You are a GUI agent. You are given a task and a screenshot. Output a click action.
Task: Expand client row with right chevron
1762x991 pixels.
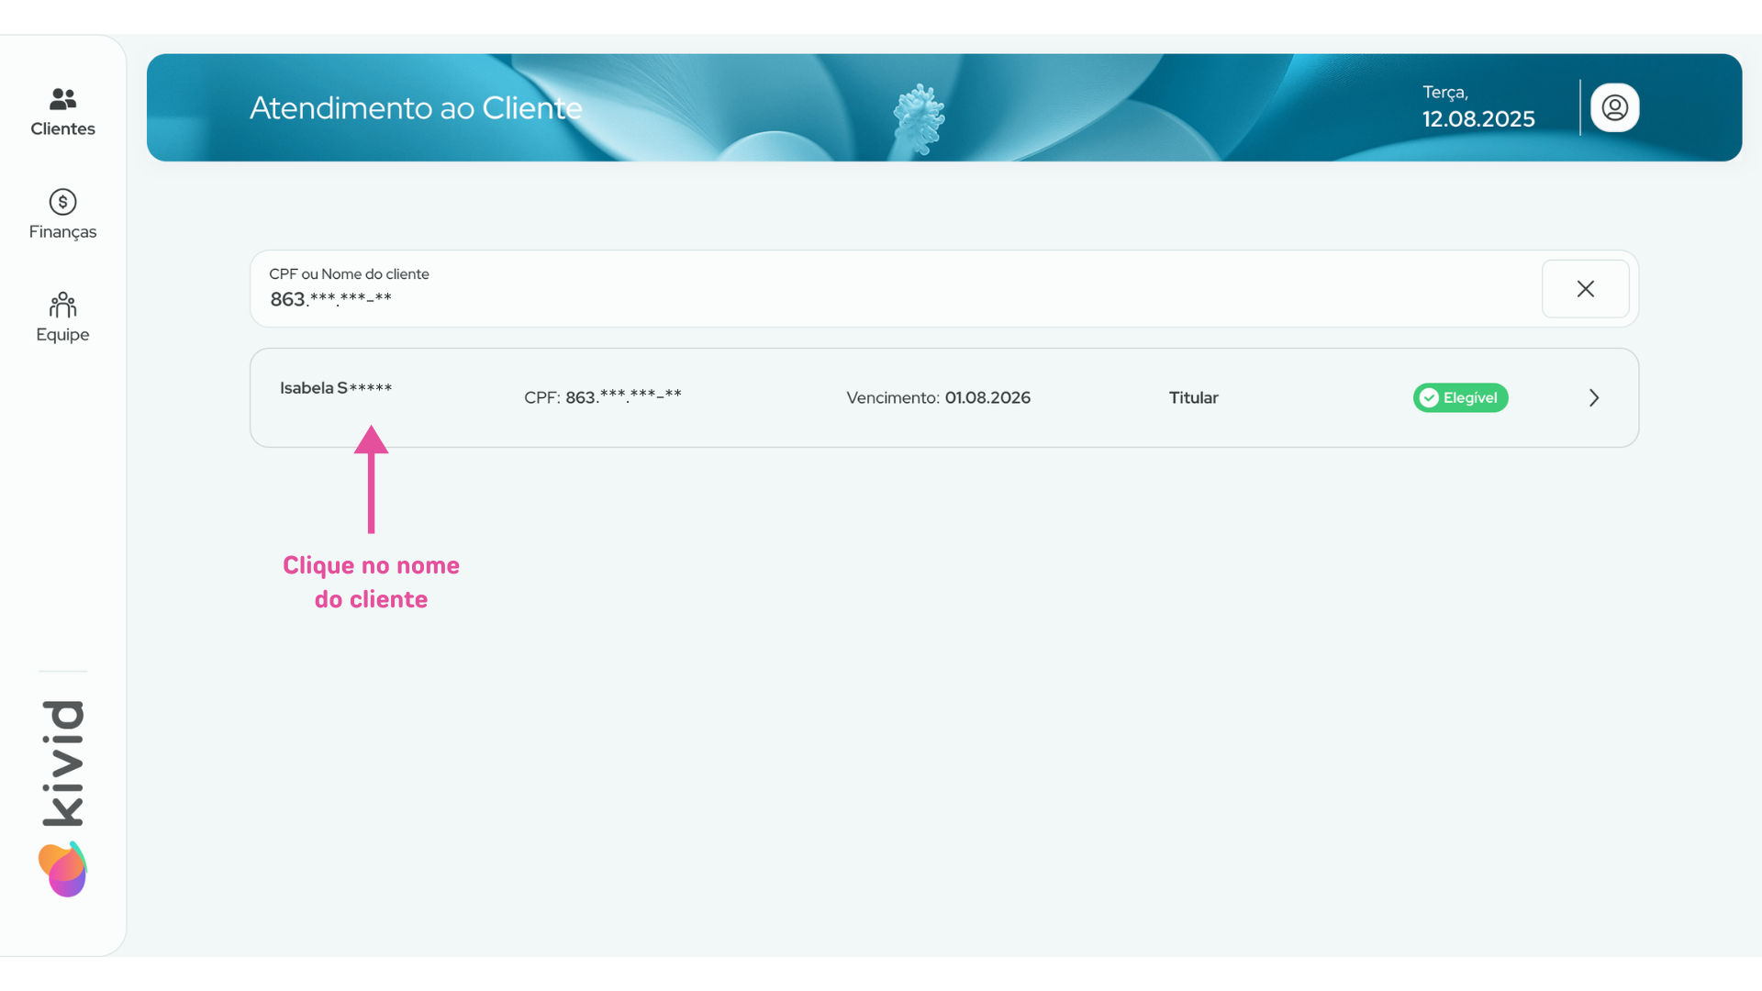pyautogui.click(x=1594, y=398)
